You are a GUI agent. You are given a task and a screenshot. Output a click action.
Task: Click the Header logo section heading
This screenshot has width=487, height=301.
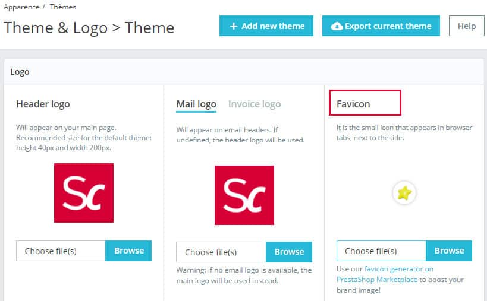pos(43,104)
